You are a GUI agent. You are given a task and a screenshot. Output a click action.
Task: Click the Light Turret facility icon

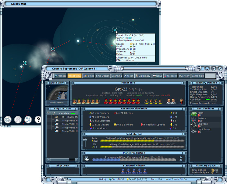[x=194, y=131]
